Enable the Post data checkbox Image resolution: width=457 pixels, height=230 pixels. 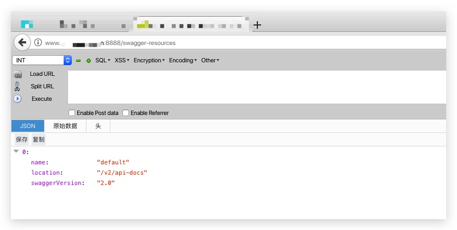[x=72, y=113]
